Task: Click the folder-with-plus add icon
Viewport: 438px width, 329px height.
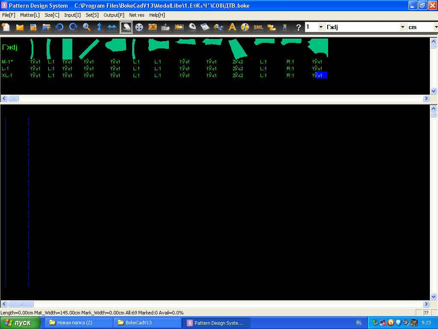Action: coord(46,27)
